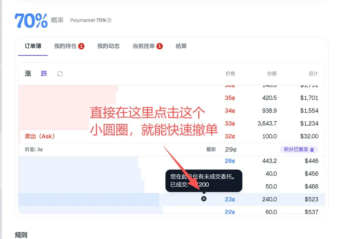Image resolution: width=340 pixels, height=239 pixels.
Task: Click the 240.0 shares value
Action: (x=270, y=199)
